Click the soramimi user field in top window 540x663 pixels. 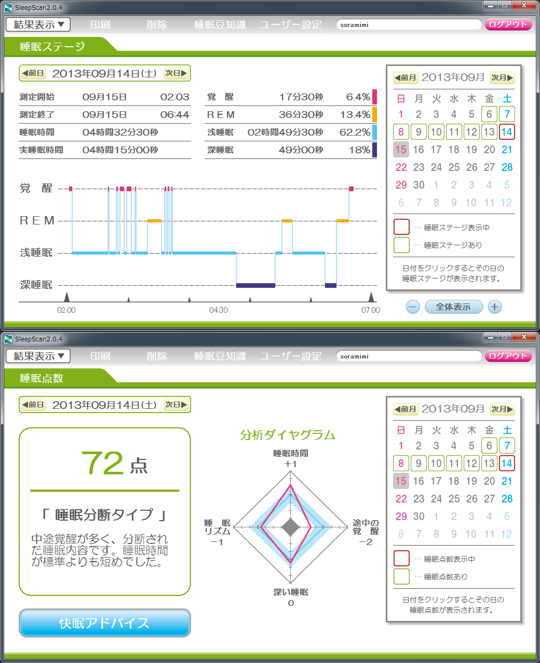pyautogui.click(x=409, y=24)
